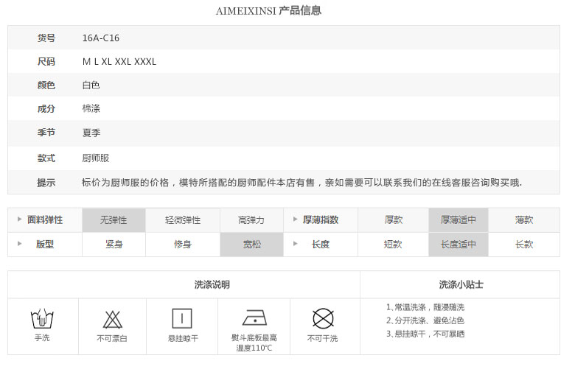575x372 pixels.
Task: Select the 无弹性 elasticity option
Action: (x=114, y=220)
